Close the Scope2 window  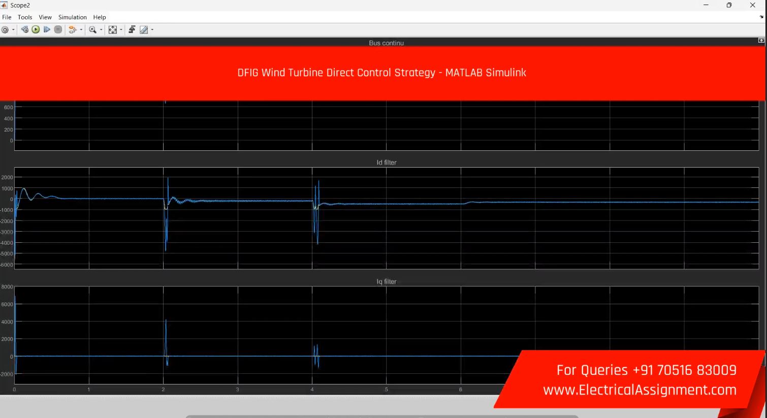(753, 5)
